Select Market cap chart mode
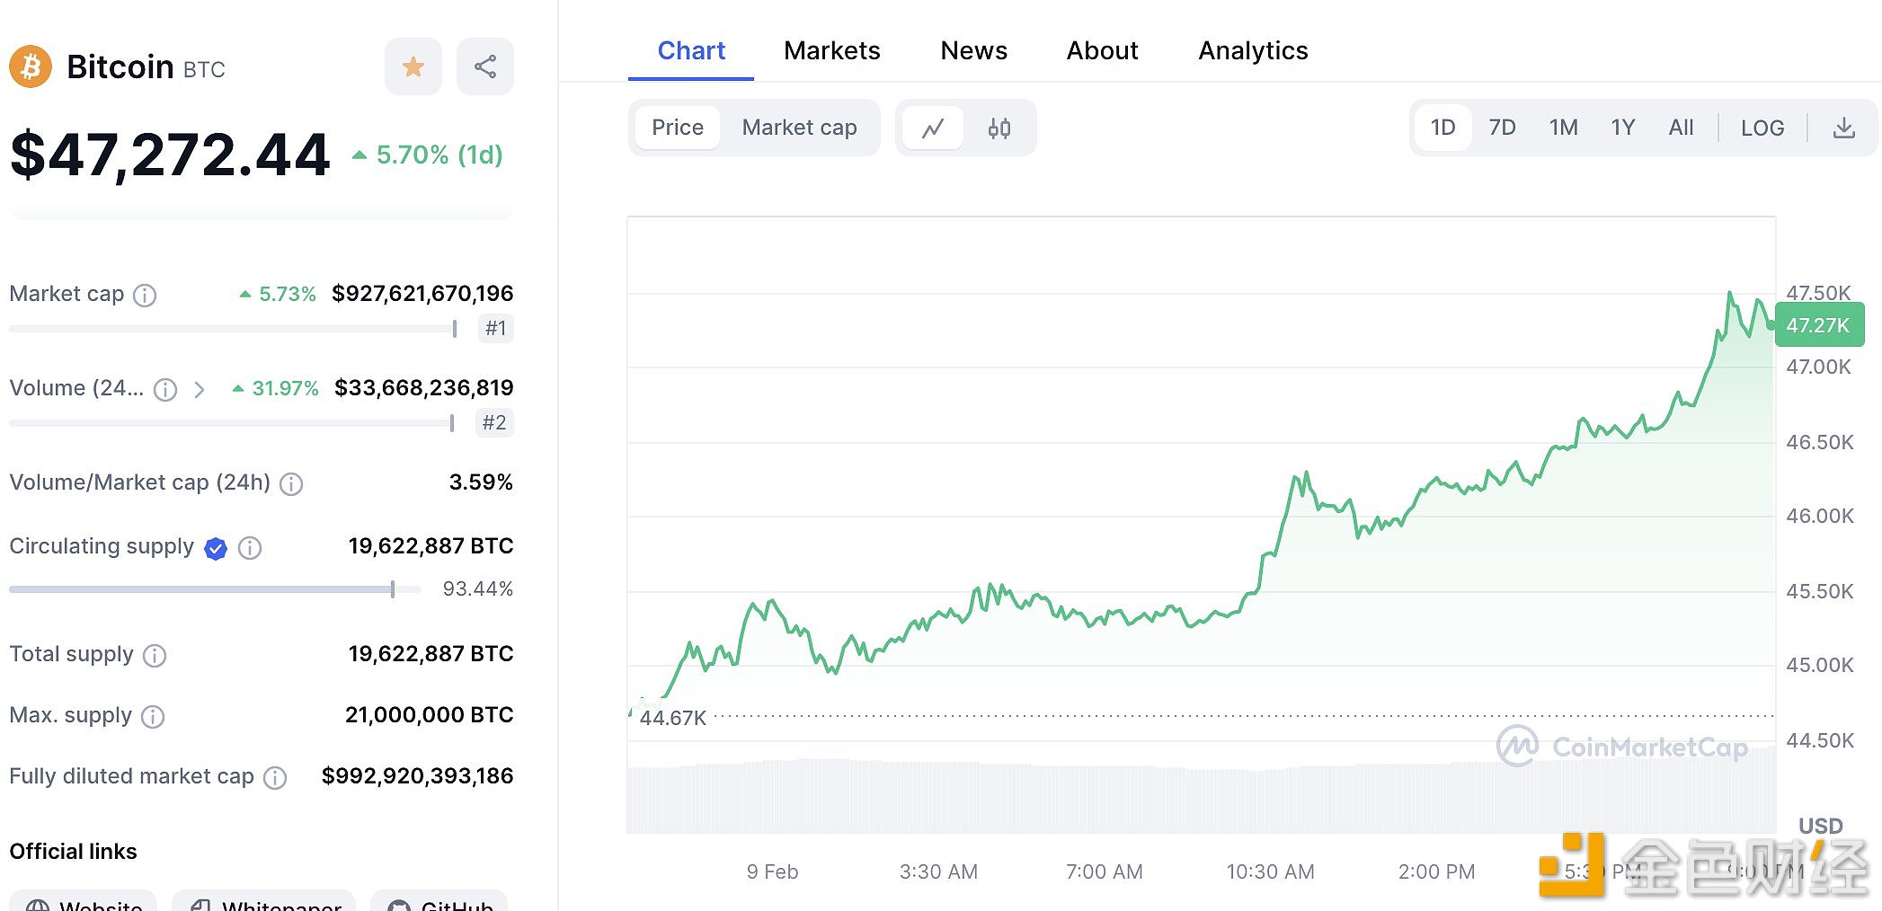This screenshot has width=1882, height=911. [800, 128]
